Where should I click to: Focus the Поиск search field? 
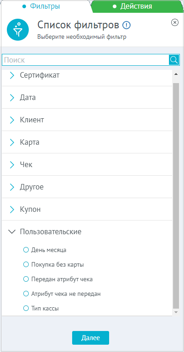click(85, 60)
